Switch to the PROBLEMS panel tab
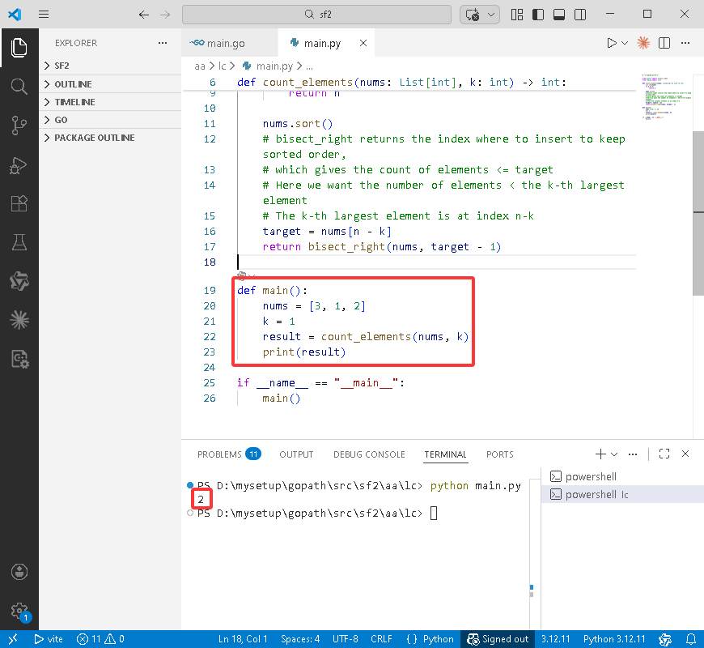The height and width of the screenshot is (648, 704). 229,454
